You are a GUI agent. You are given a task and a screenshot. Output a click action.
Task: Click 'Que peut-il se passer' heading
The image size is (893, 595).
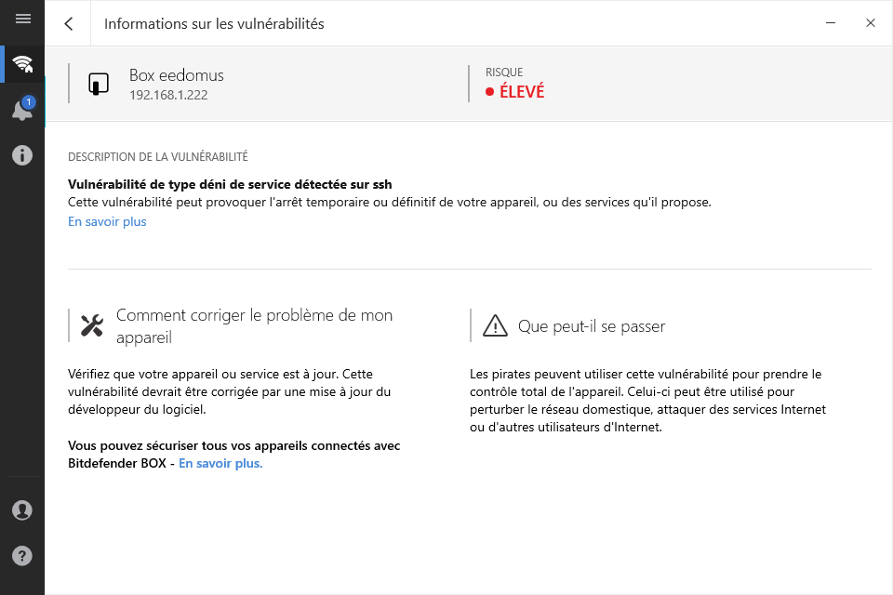[592, 326]
